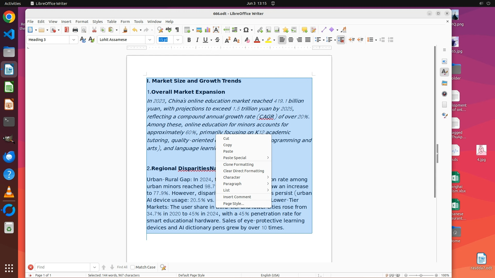This screenshot has height=278, width=495.
Task: Toggle Bold formatting button
Action: pos(189,40)
